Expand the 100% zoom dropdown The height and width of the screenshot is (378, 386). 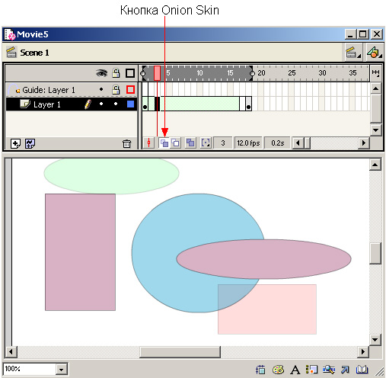(61, 370)
